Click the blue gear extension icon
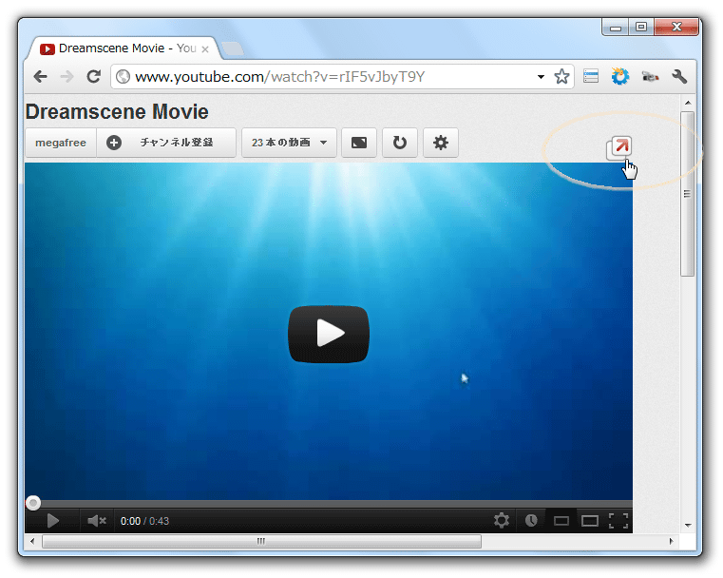 click(619, 76)
